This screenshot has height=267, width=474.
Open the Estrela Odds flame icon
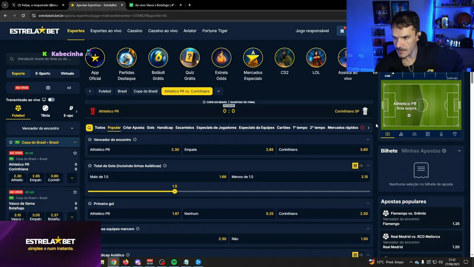[221, 57]
